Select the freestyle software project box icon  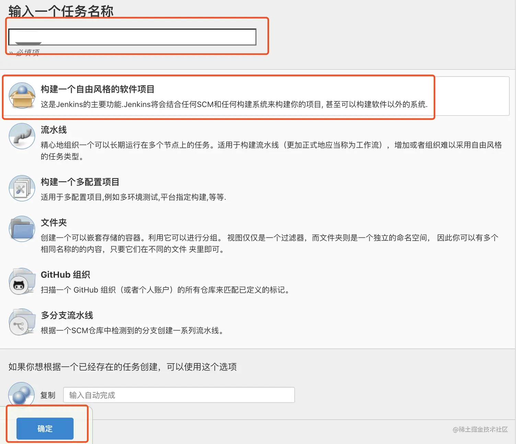22,96
